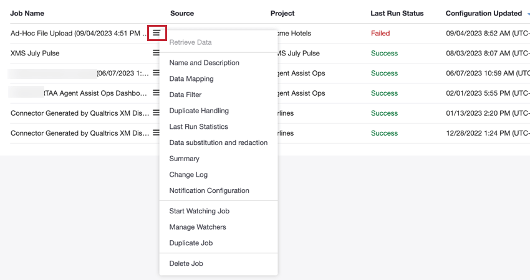The width and height of the screenshot is (530, 280).
Task: Select Manage Watchers option
Action: pos(198,227)
